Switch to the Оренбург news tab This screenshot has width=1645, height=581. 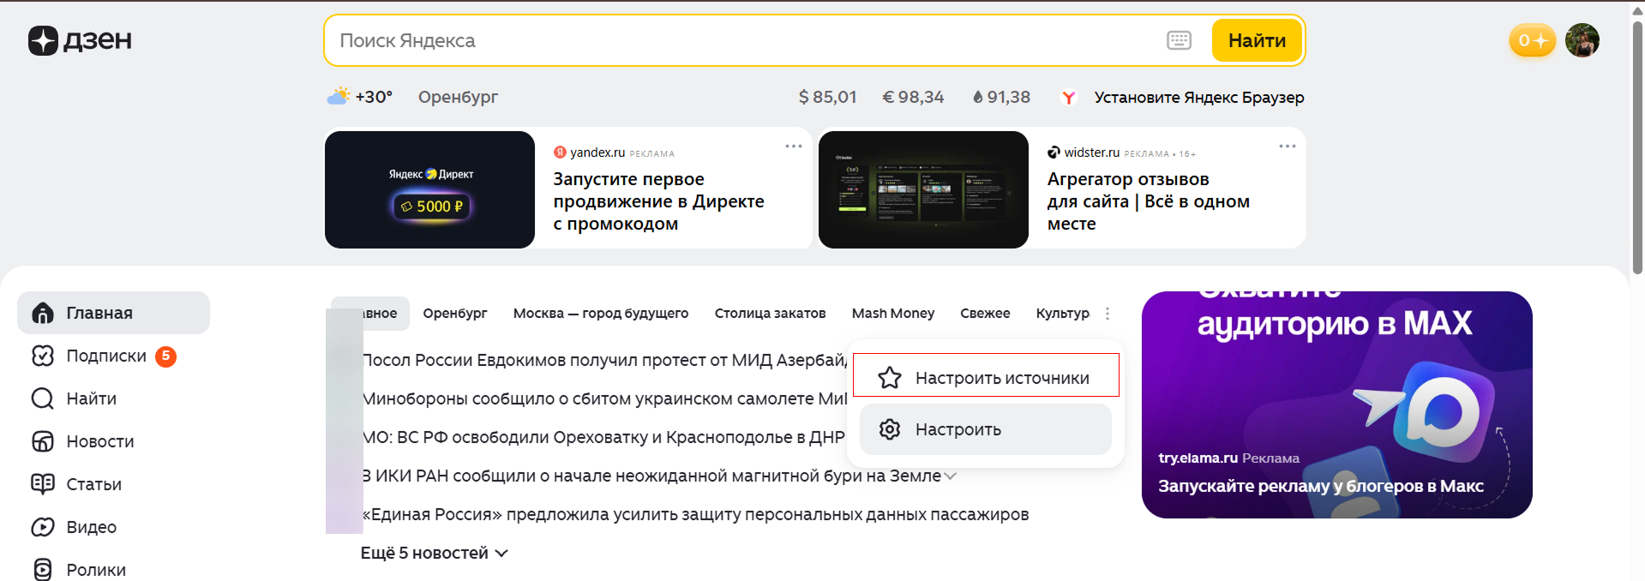(455, 314)
